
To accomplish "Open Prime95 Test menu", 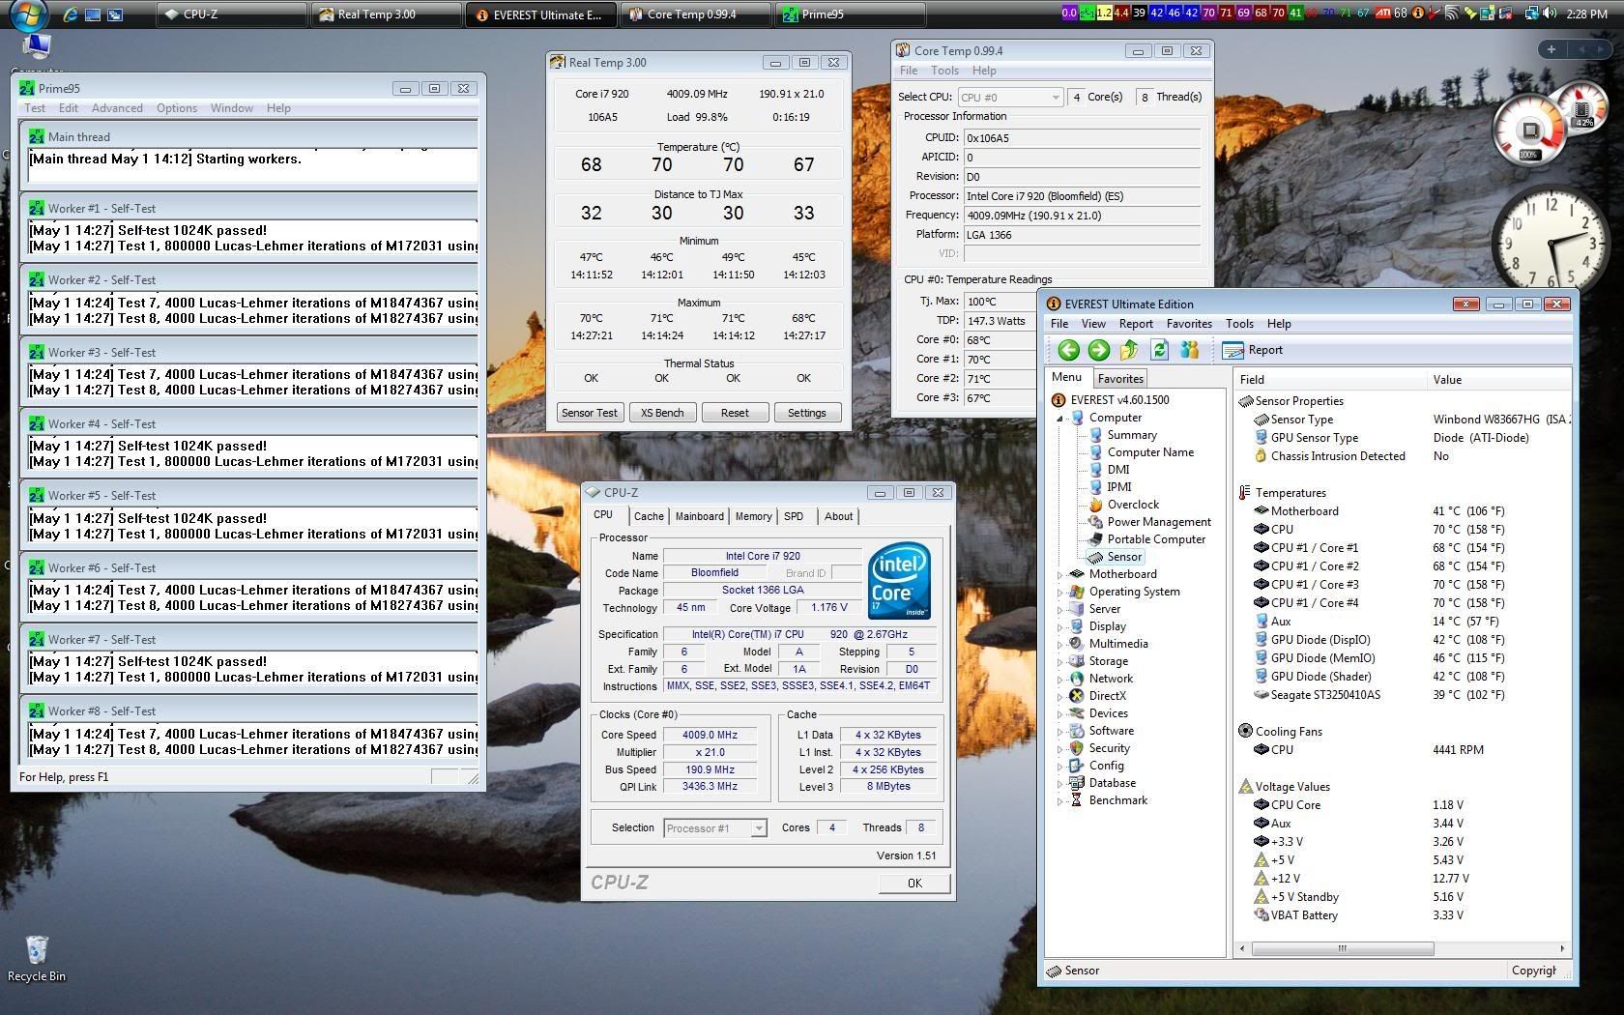I will click(35, 108).
